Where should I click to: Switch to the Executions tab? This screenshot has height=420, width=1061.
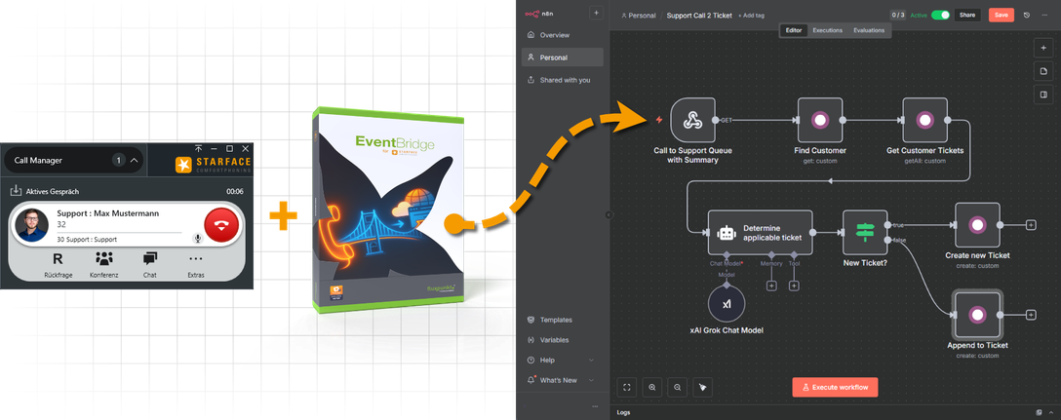click(828, 30)
